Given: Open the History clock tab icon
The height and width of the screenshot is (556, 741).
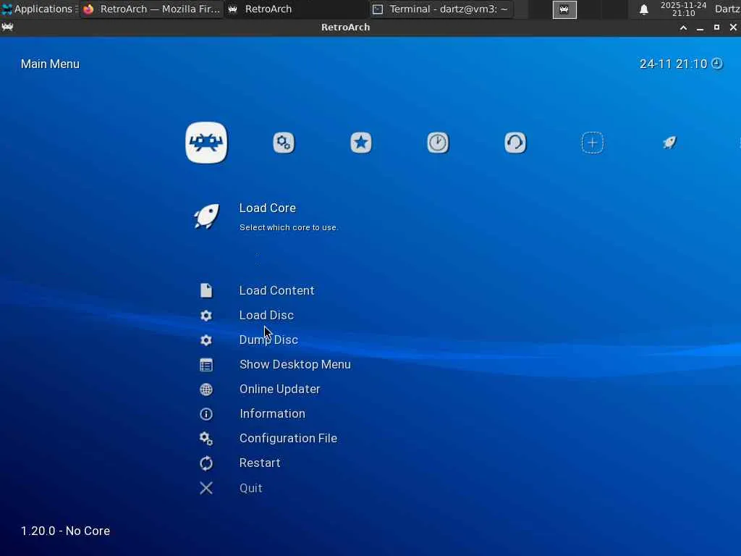Looking at the screenshot, I should (x=438, y=143).
